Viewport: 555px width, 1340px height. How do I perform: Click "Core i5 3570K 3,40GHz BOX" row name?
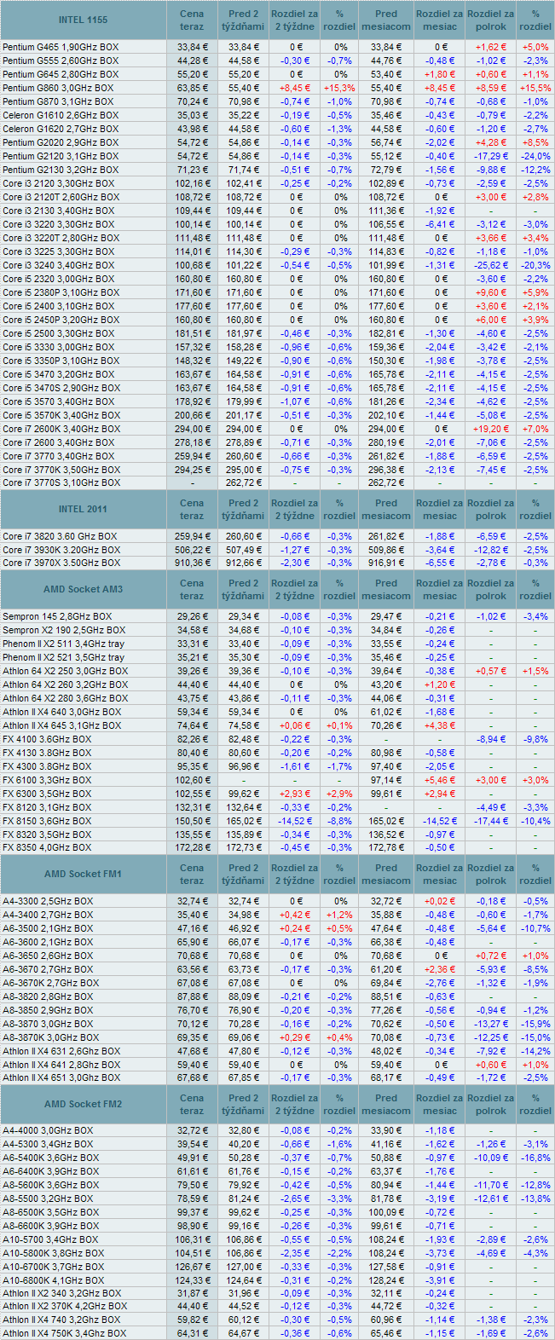tap(61, 415)
